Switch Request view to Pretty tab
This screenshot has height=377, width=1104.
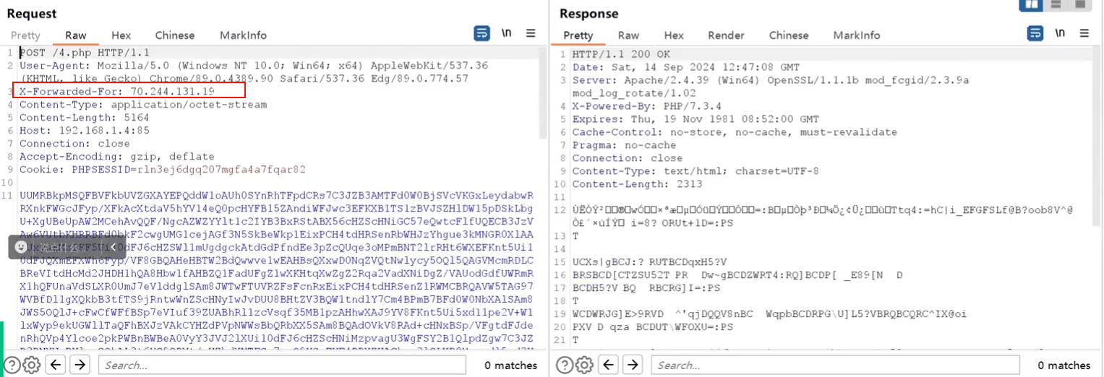(25, 35)
